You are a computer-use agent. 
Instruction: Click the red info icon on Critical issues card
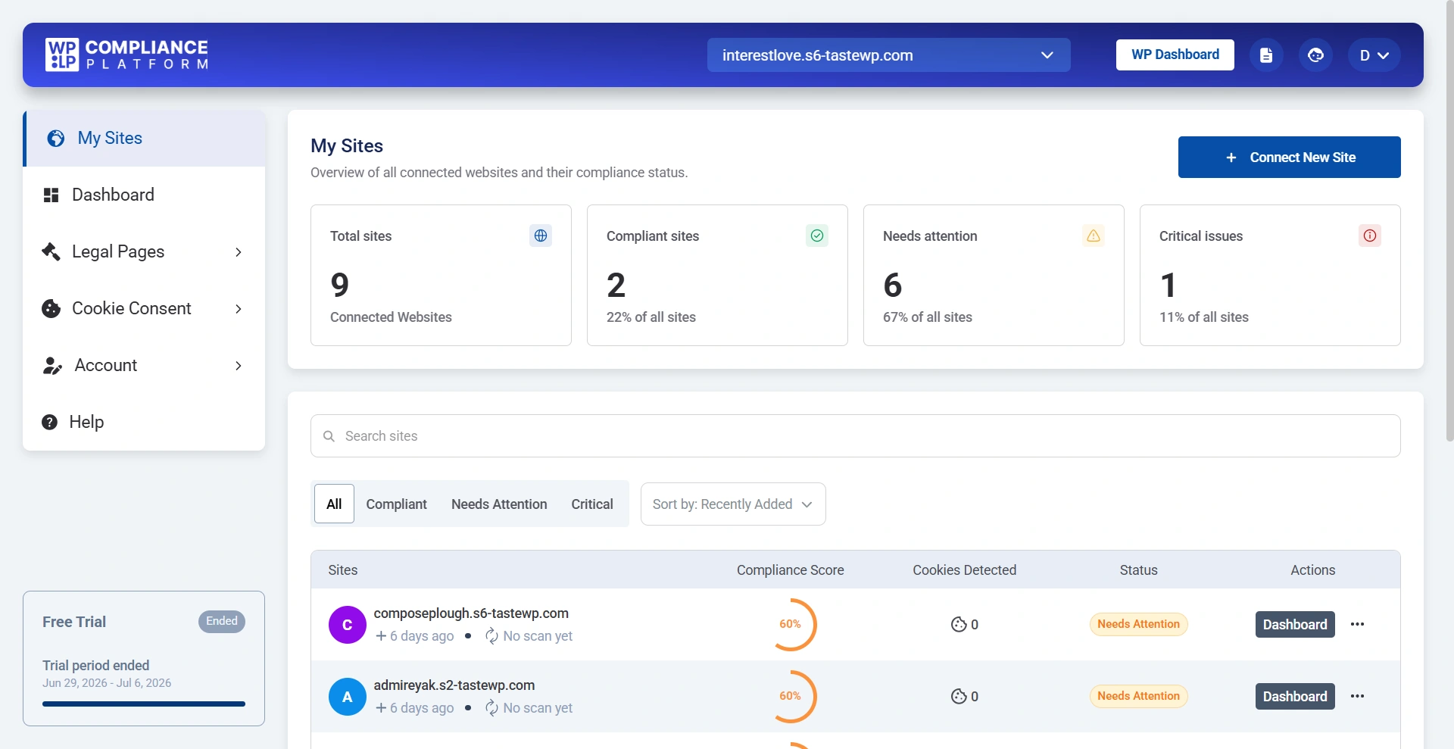coord(1370,236)
